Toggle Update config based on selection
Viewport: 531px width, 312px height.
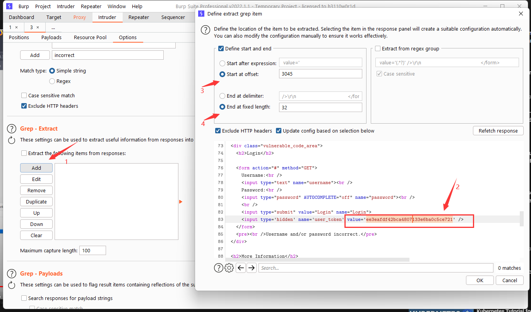(279, 131)
